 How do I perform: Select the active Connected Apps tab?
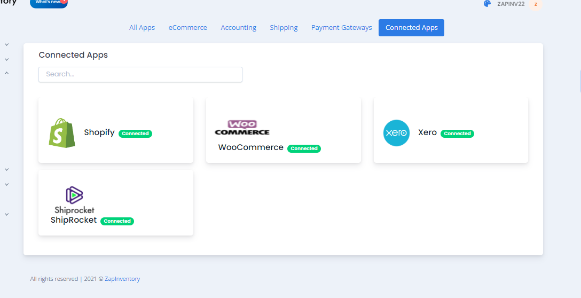point(411,28)
